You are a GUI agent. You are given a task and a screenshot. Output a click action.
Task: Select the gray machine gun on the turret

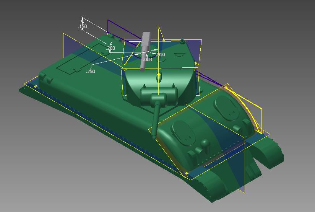(x=145, y=51)
